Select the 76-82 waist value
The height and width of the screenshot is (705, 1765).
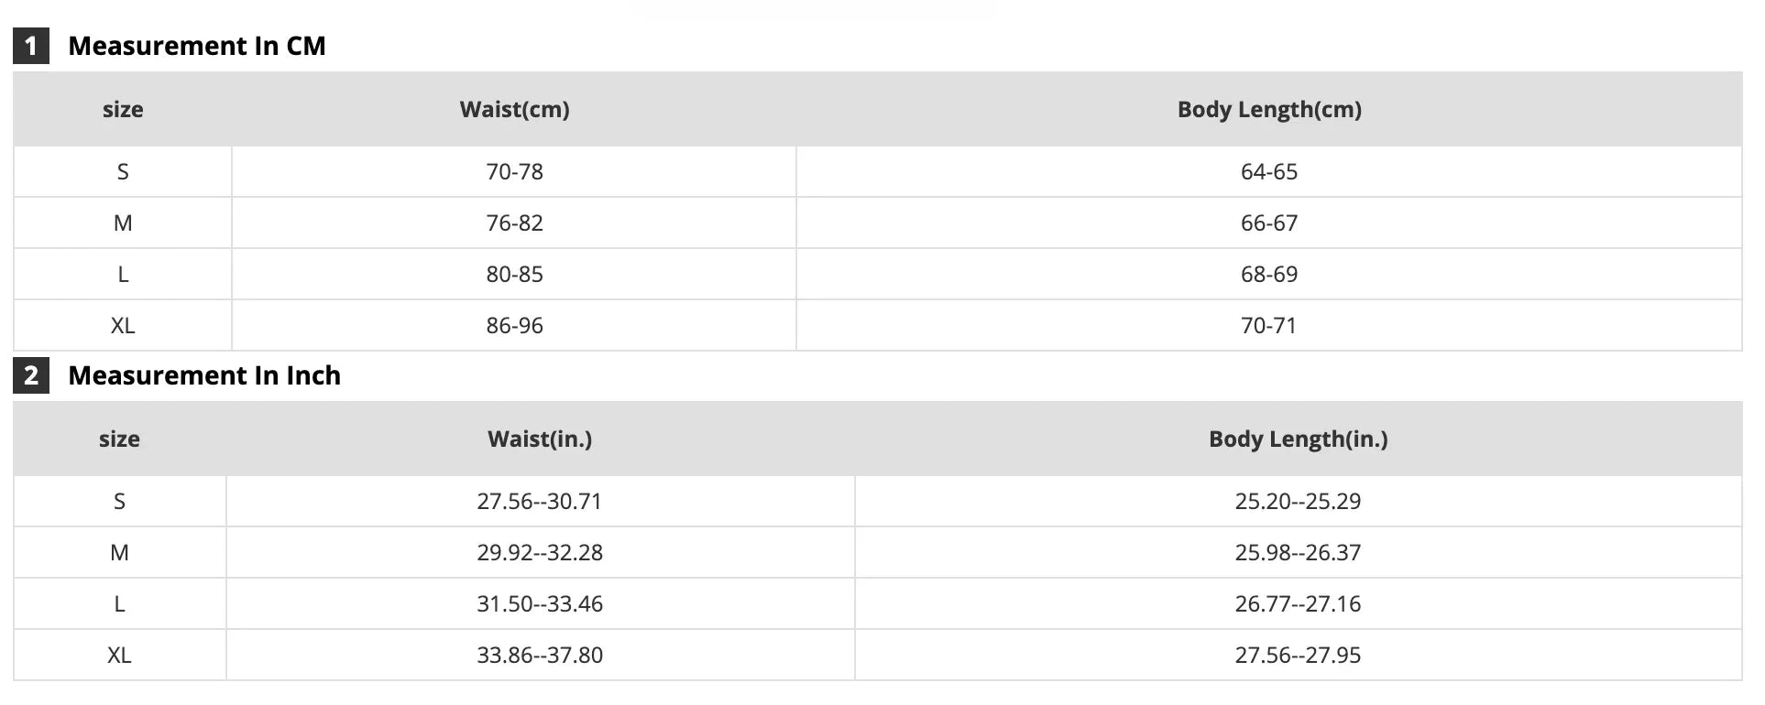(514, 223)
